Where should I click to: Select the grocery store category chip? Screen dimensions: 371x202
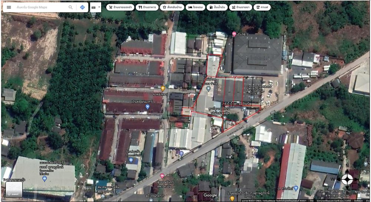(x=120, y=7)
